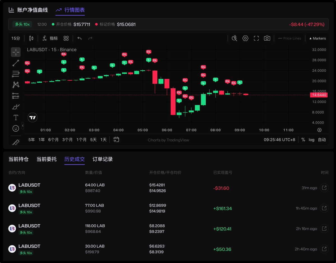Open details link for 1h 45m ago trade
This screenshot has height=263, width=336.
(x=324, y=208)
